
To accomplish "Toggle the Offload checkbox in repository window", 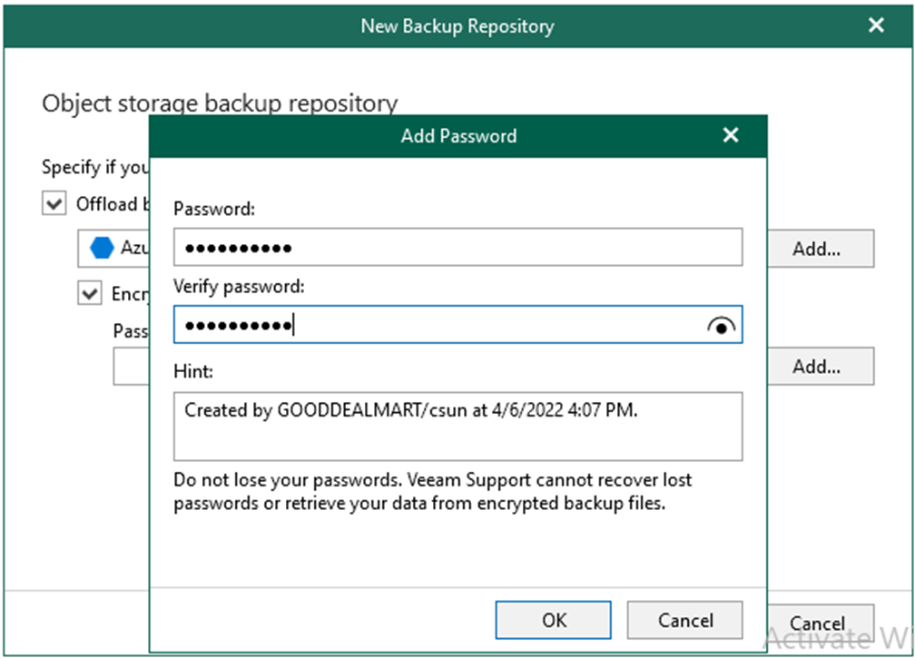I will [54, 203].
